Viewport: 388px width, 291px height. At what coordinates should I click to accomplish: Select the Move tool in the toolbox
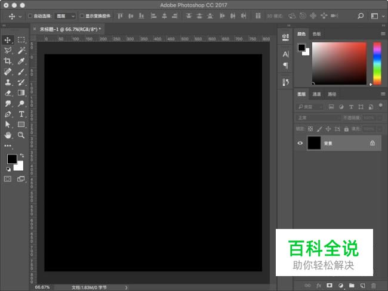(8, 39)
